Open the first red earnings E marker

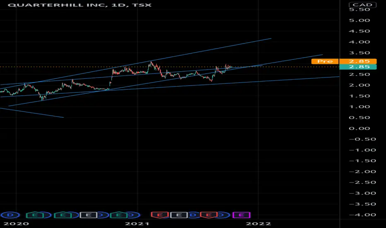coord(160,215)
